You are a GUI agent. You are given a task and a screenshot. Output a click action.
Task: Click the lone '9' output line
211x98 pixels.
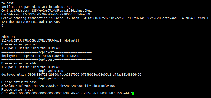(x=2, y=26)
